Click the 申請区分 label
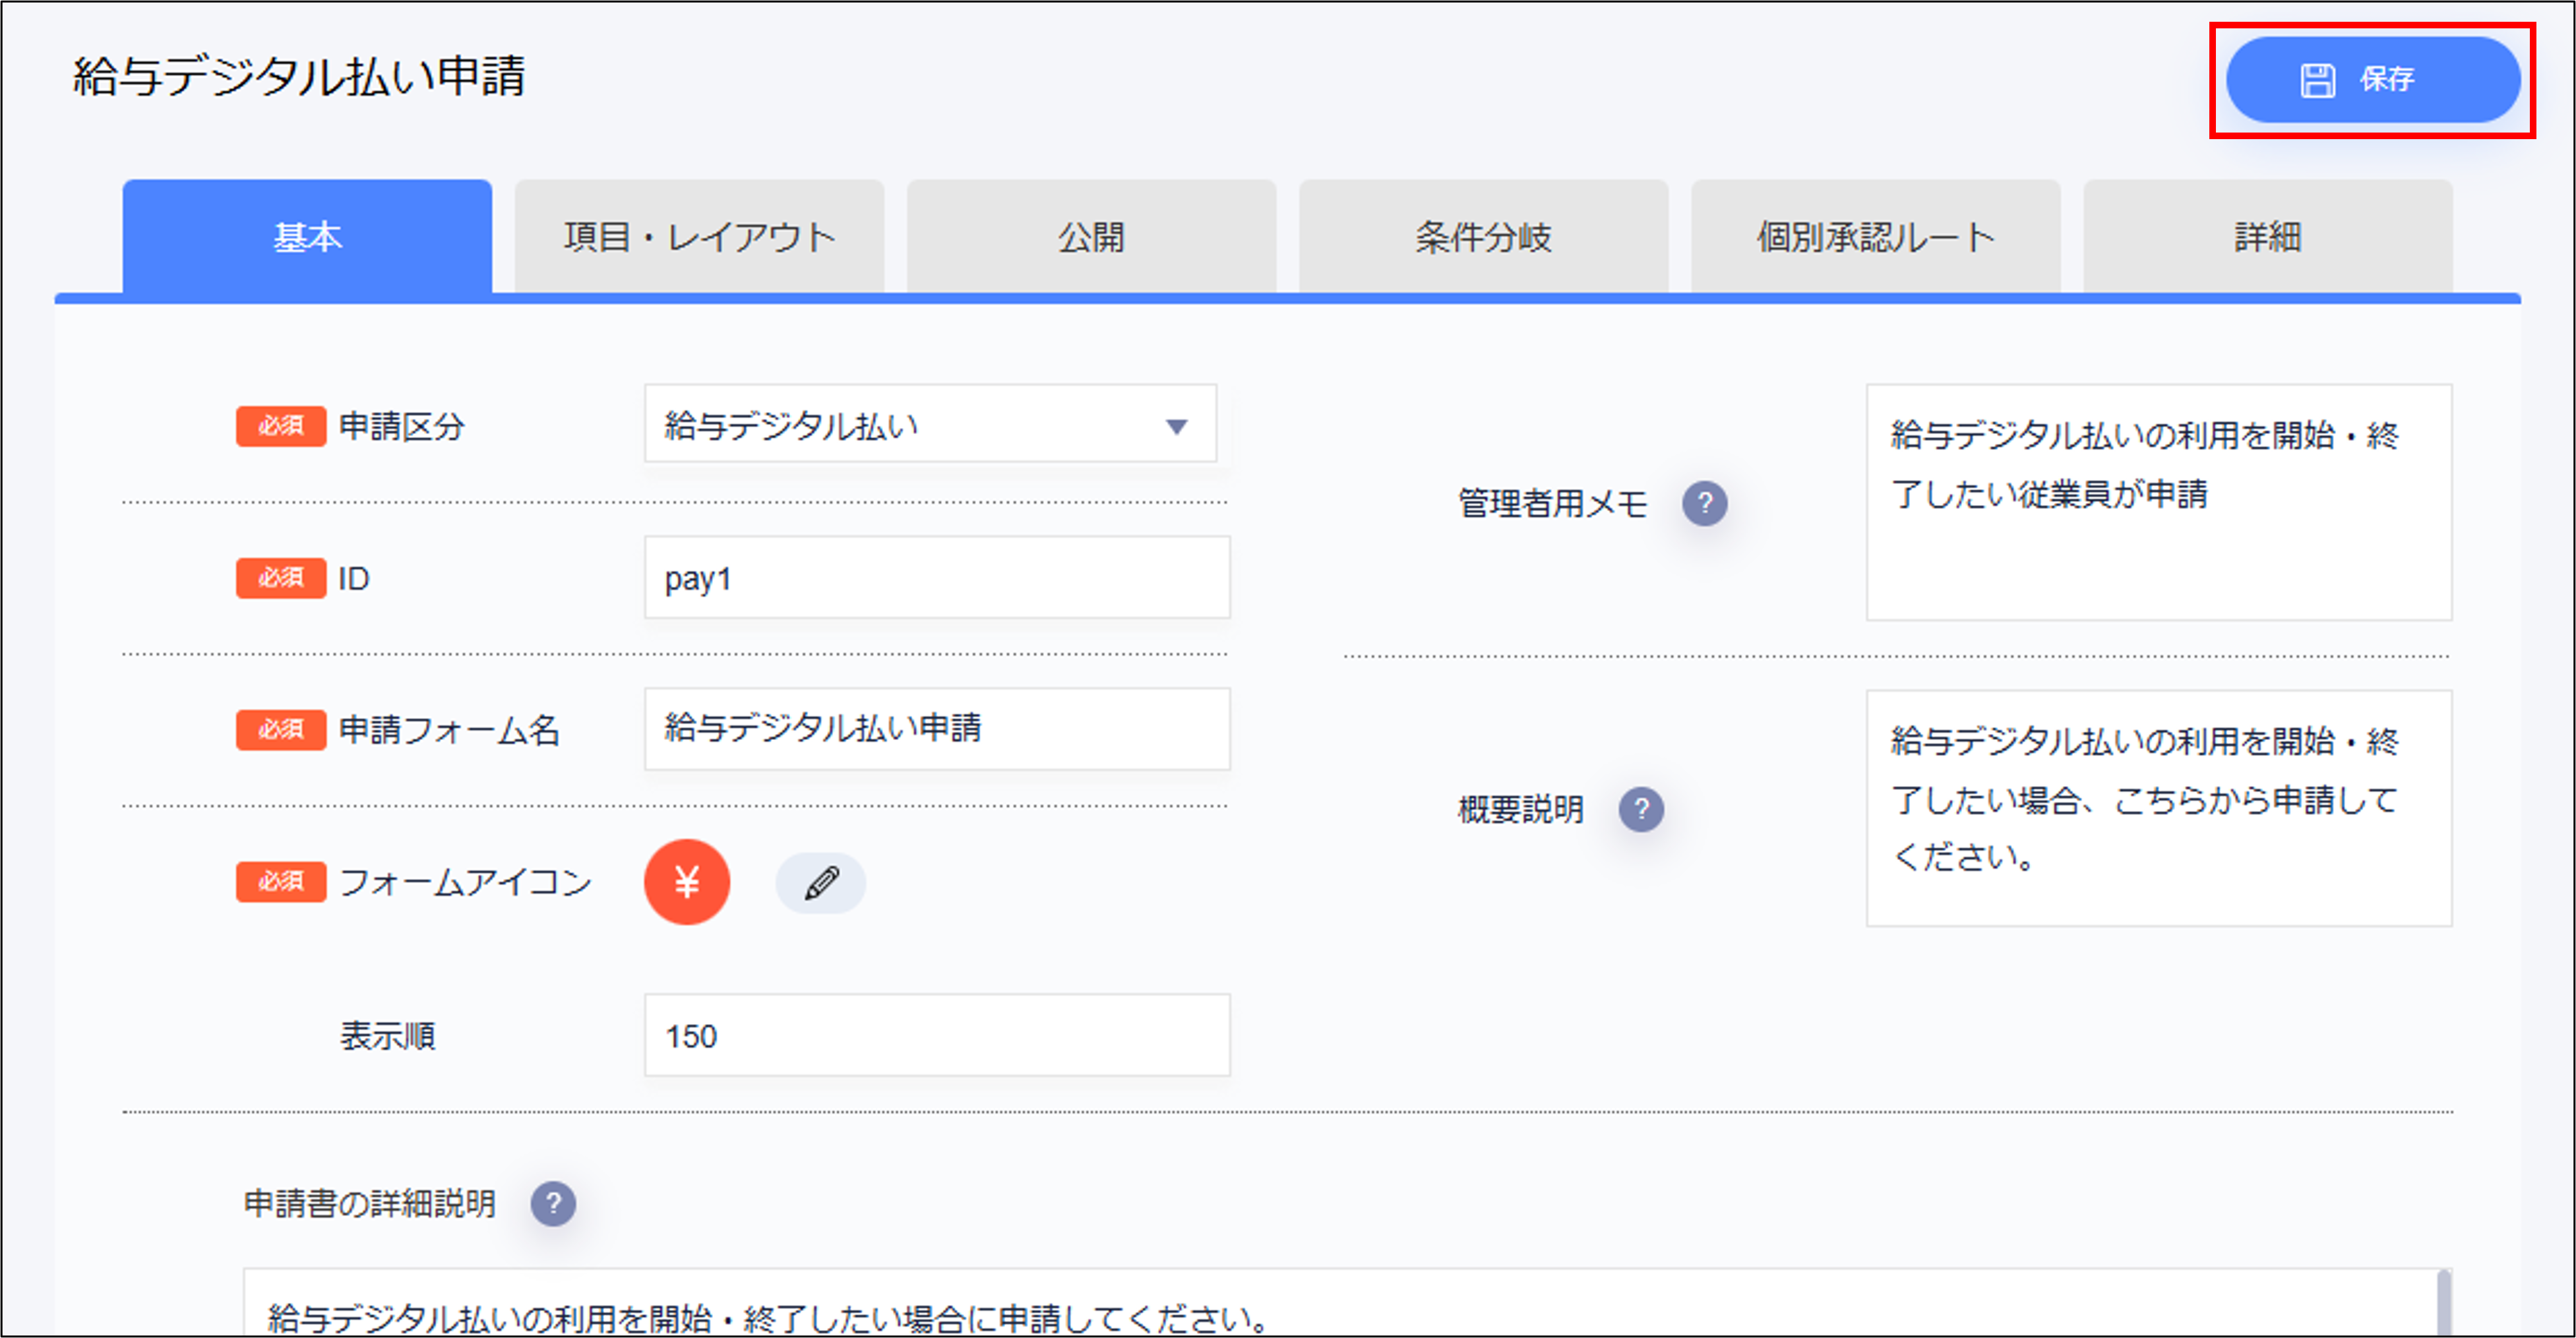2576x1338 pixels. tap(401, 427)
